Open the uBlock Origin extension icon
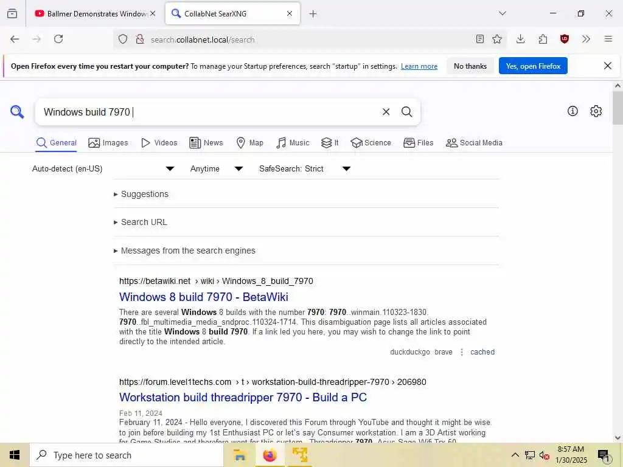Viewport: 623px width, 467px height. point(564,39)
